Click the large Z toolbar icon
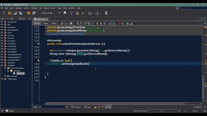 pyautogui.click(x=106, y=13)
